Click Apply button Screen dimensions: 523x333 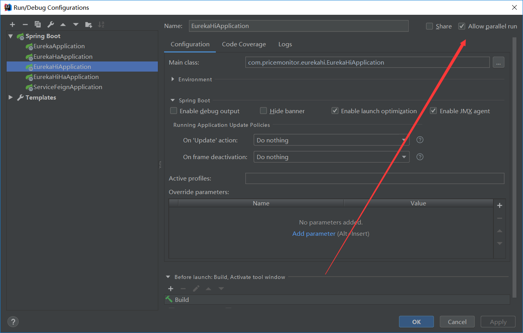[498, 322]
